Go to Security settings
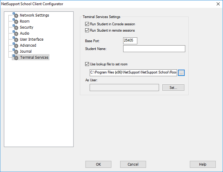Viewport: 223px width, 172px height. 26,27
